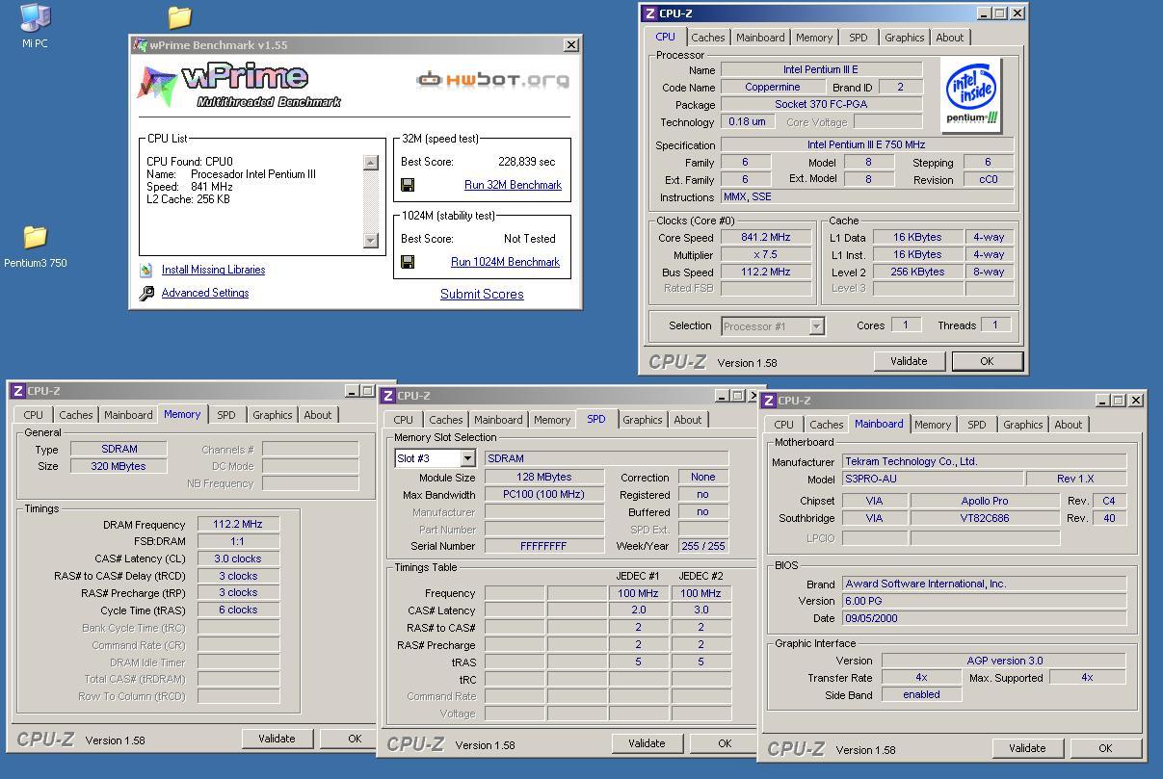Viewport: 1163px width, 779px height.
Task: Switch to CPU tab in Memory window
Action: (34, 415)
